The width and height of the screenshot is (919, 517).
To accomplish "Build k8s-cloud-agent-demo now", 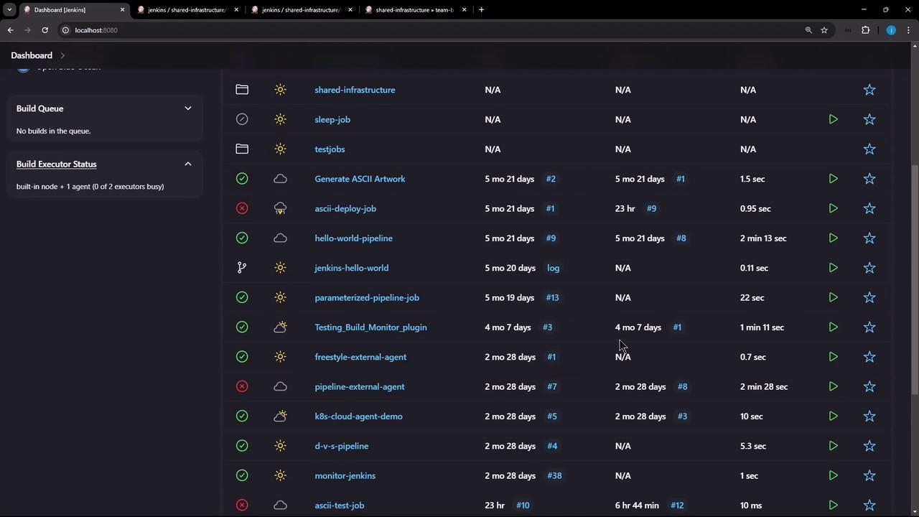I will (x=833, y=416).
